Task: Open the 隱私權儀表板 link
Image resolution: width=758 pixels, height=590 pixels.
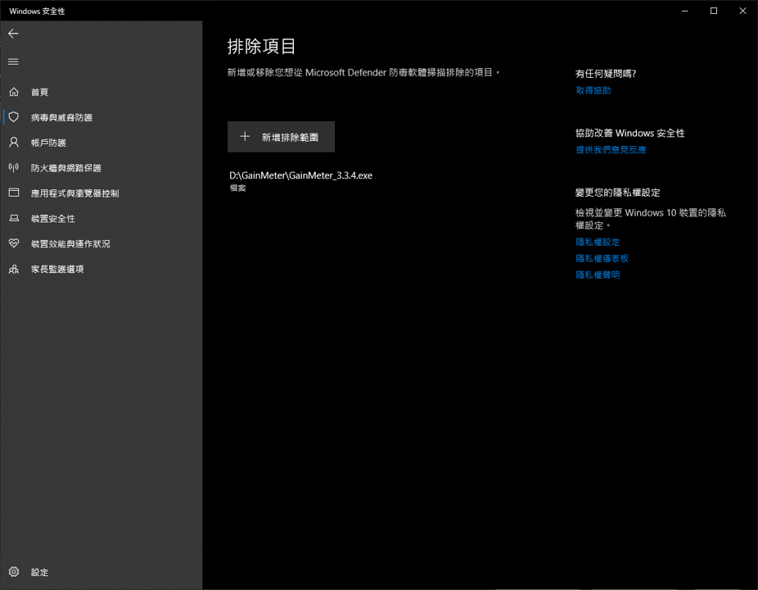Action: coord(602,258)
